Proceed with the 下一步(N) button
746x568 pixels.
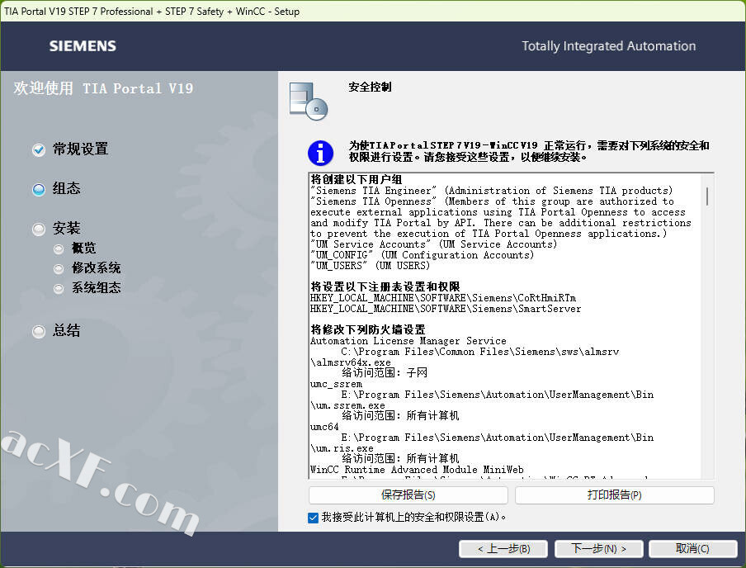[x=598, y=548]
